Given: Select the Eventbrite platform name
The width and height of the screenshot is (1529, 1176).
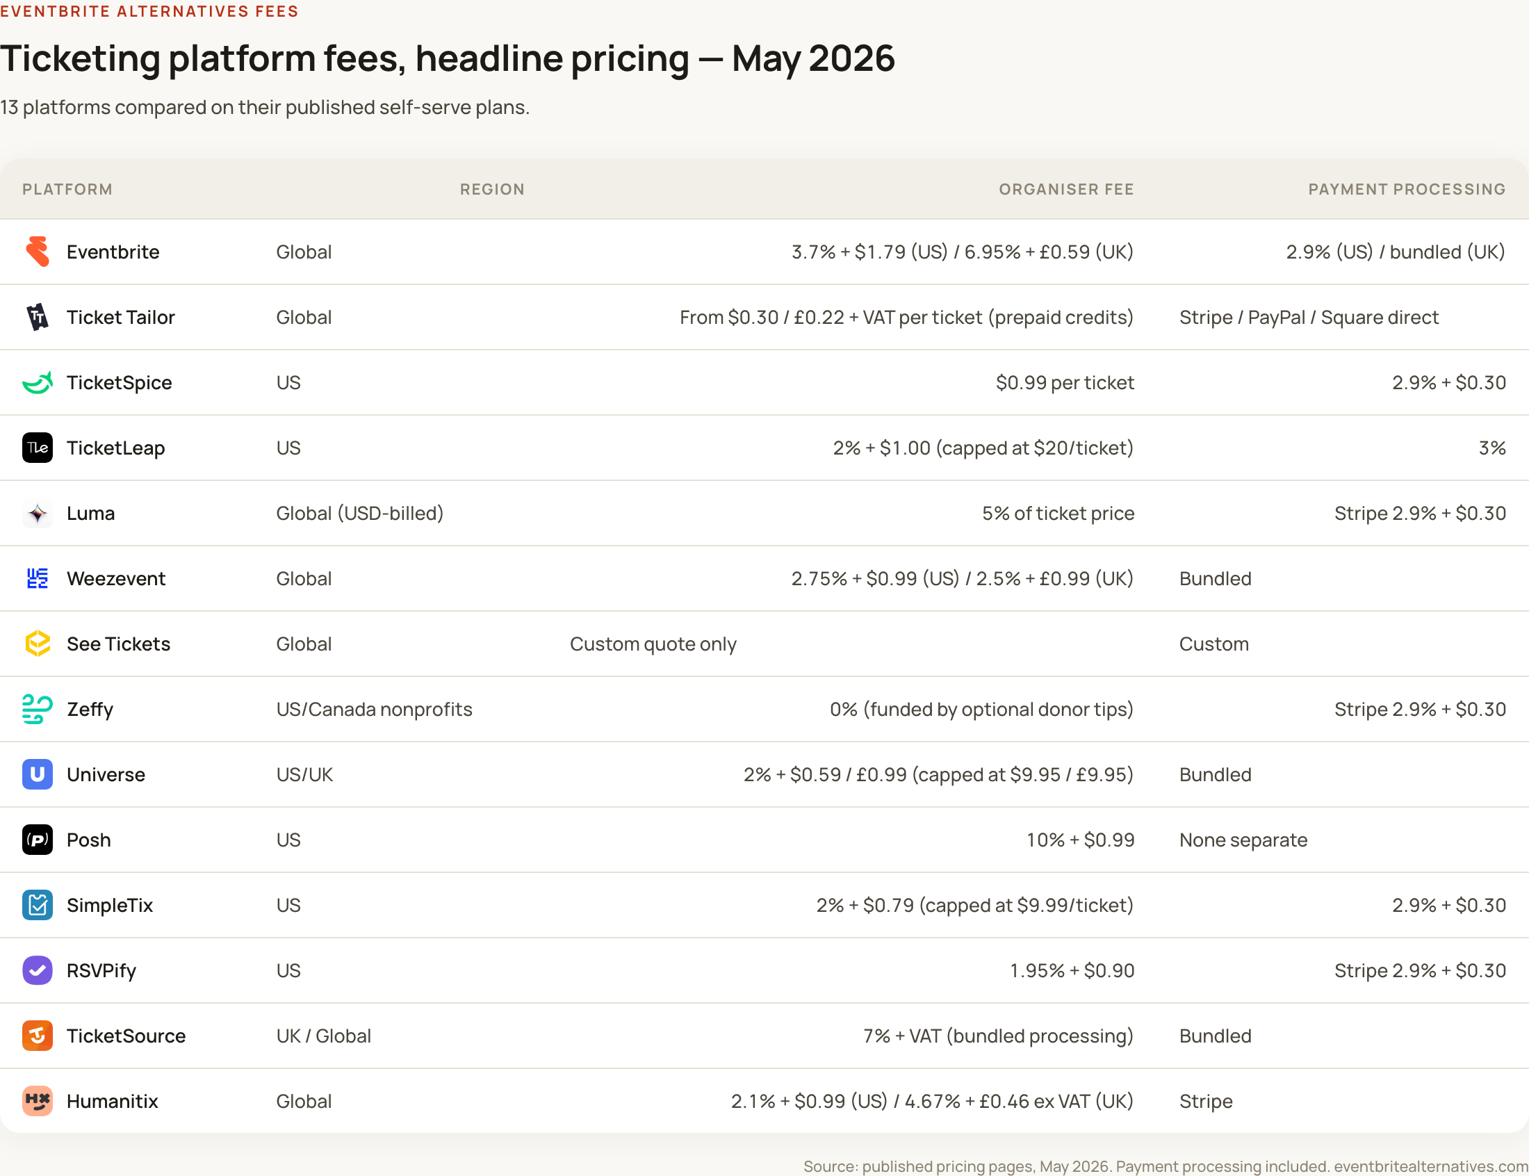Looking at the screenshot, I should (x=113, y=252).
